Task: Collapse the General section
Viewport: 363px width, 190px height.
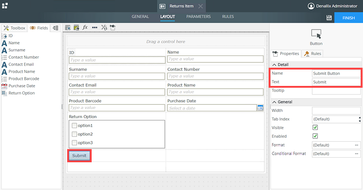Action: [274, 102]
